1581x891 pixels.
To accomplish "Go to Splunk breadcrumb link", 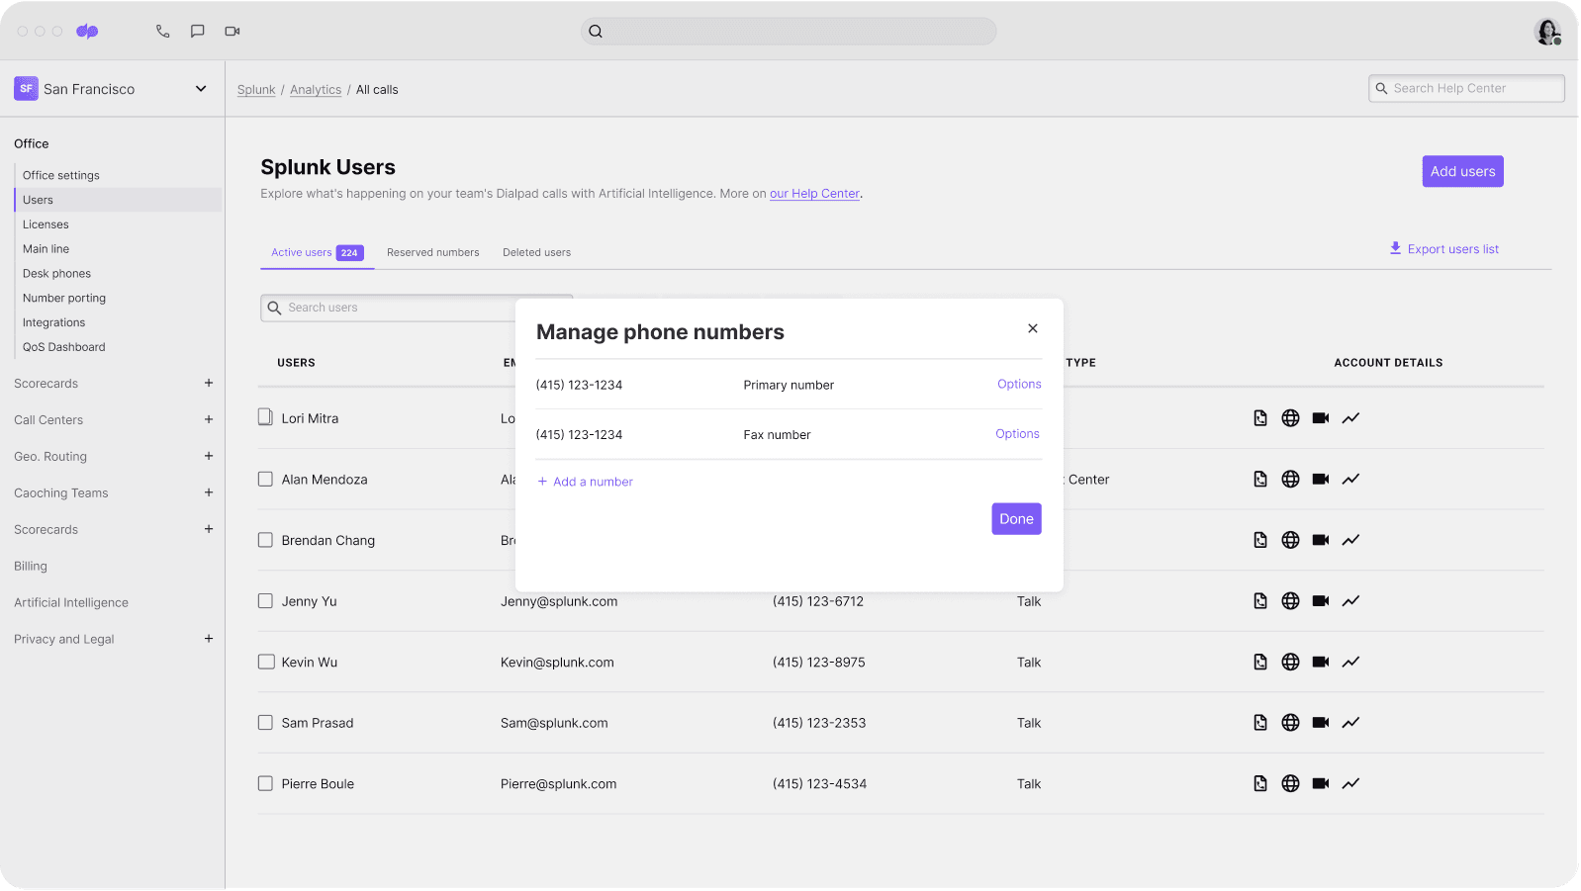I will pos(256,90).
